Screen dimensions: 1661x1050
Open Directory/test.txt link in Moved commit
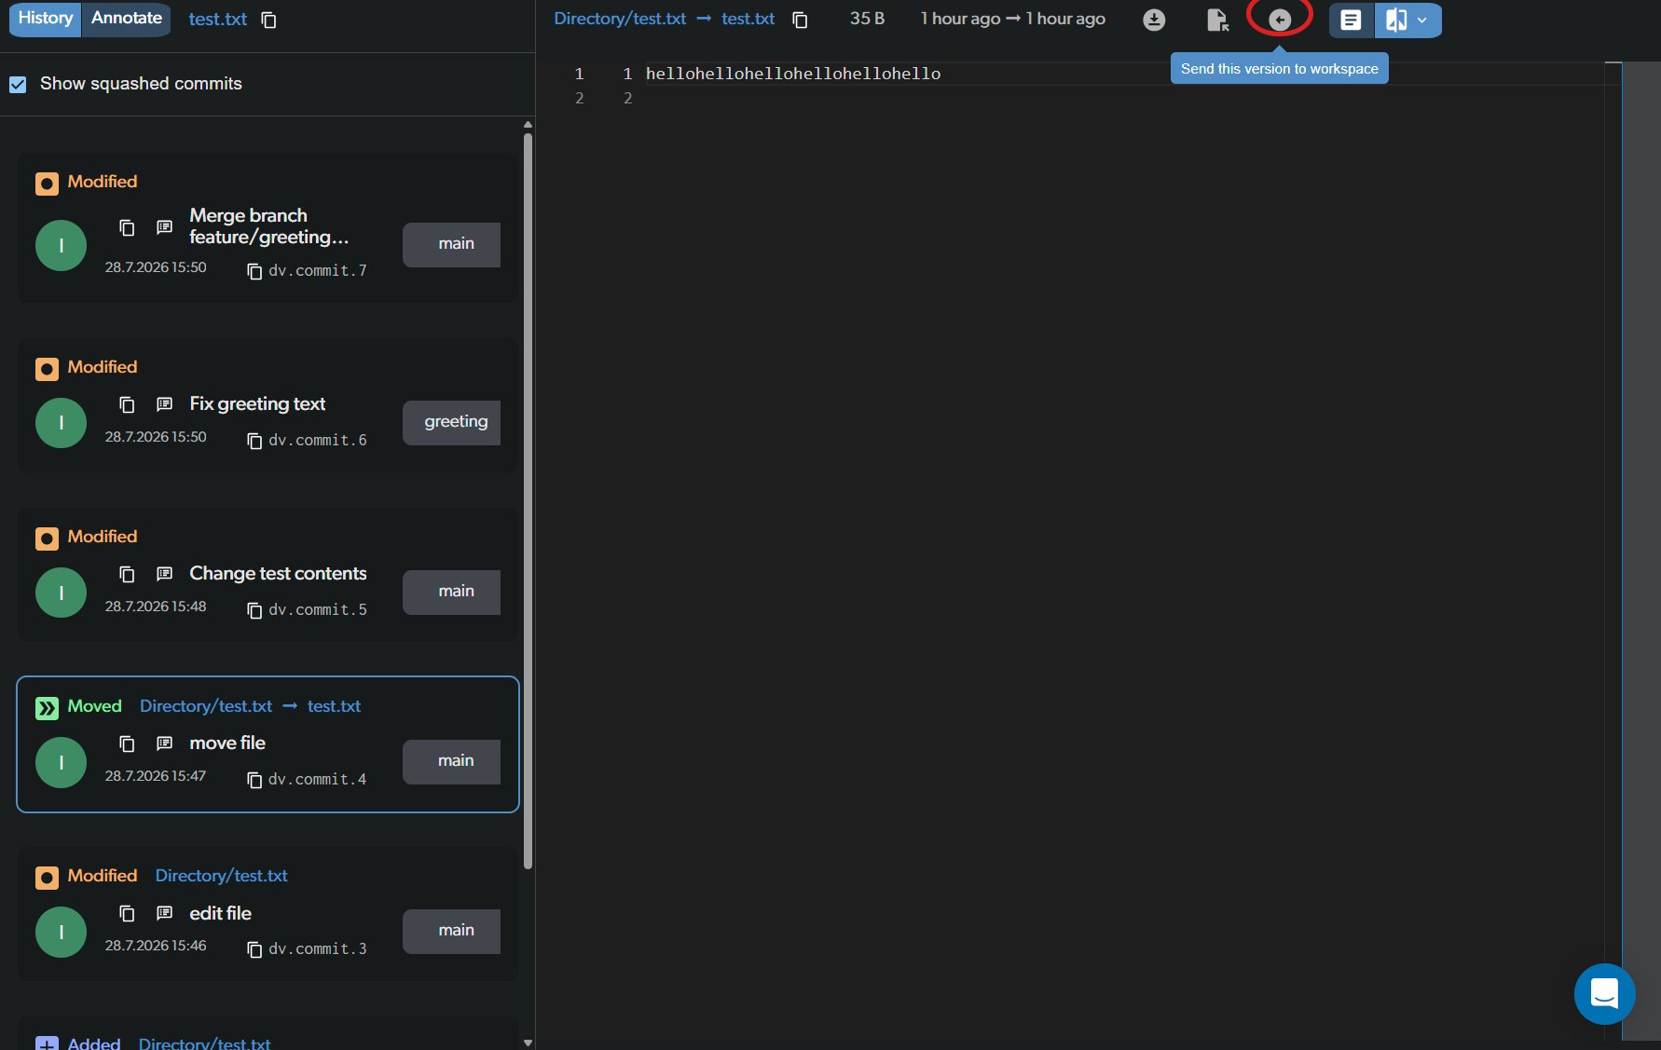coord(206,706)
